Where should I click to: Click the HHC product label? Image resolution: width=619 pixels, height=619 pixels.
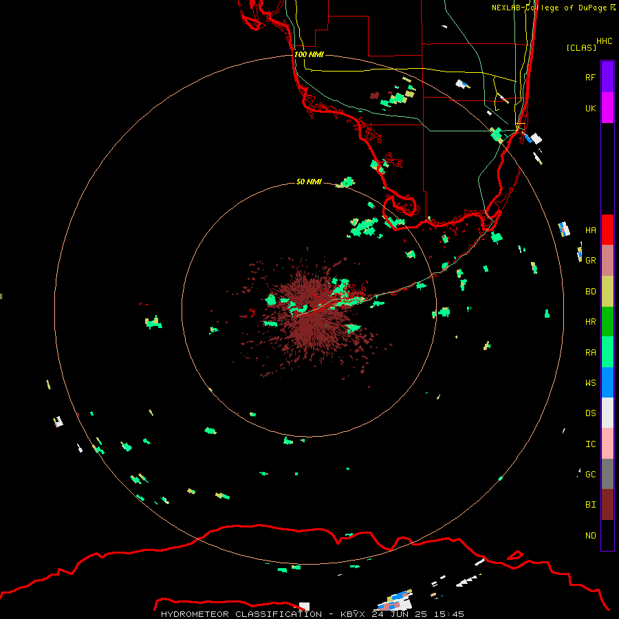pyautogui.click(x=605, y=41)
